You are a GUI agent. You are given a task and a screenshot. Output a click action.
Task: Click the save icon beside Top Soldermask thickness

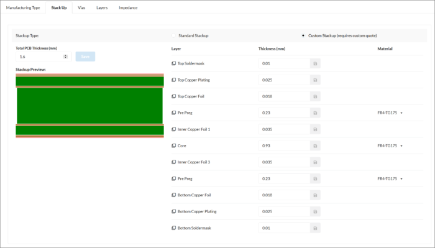click(x=315, y=63)
